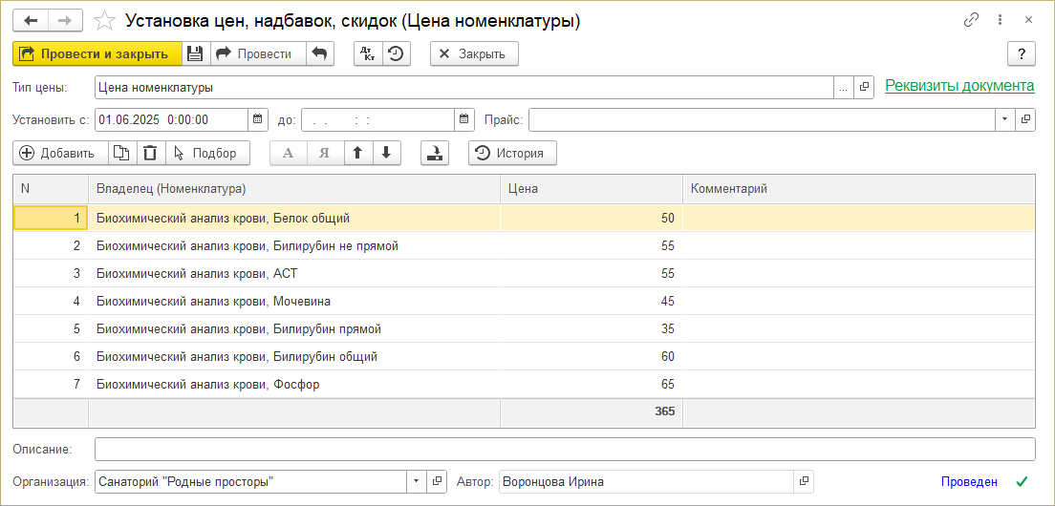The image size is (1055, 506).
Task: Expand the Организация dropdown list
Action: [x=416, y=482]
